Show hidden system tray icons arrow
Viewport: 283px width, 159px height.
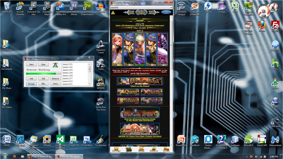247,157
